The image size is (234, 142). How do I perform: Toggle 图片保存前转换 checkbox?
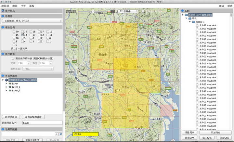click(x=13, y=58)
